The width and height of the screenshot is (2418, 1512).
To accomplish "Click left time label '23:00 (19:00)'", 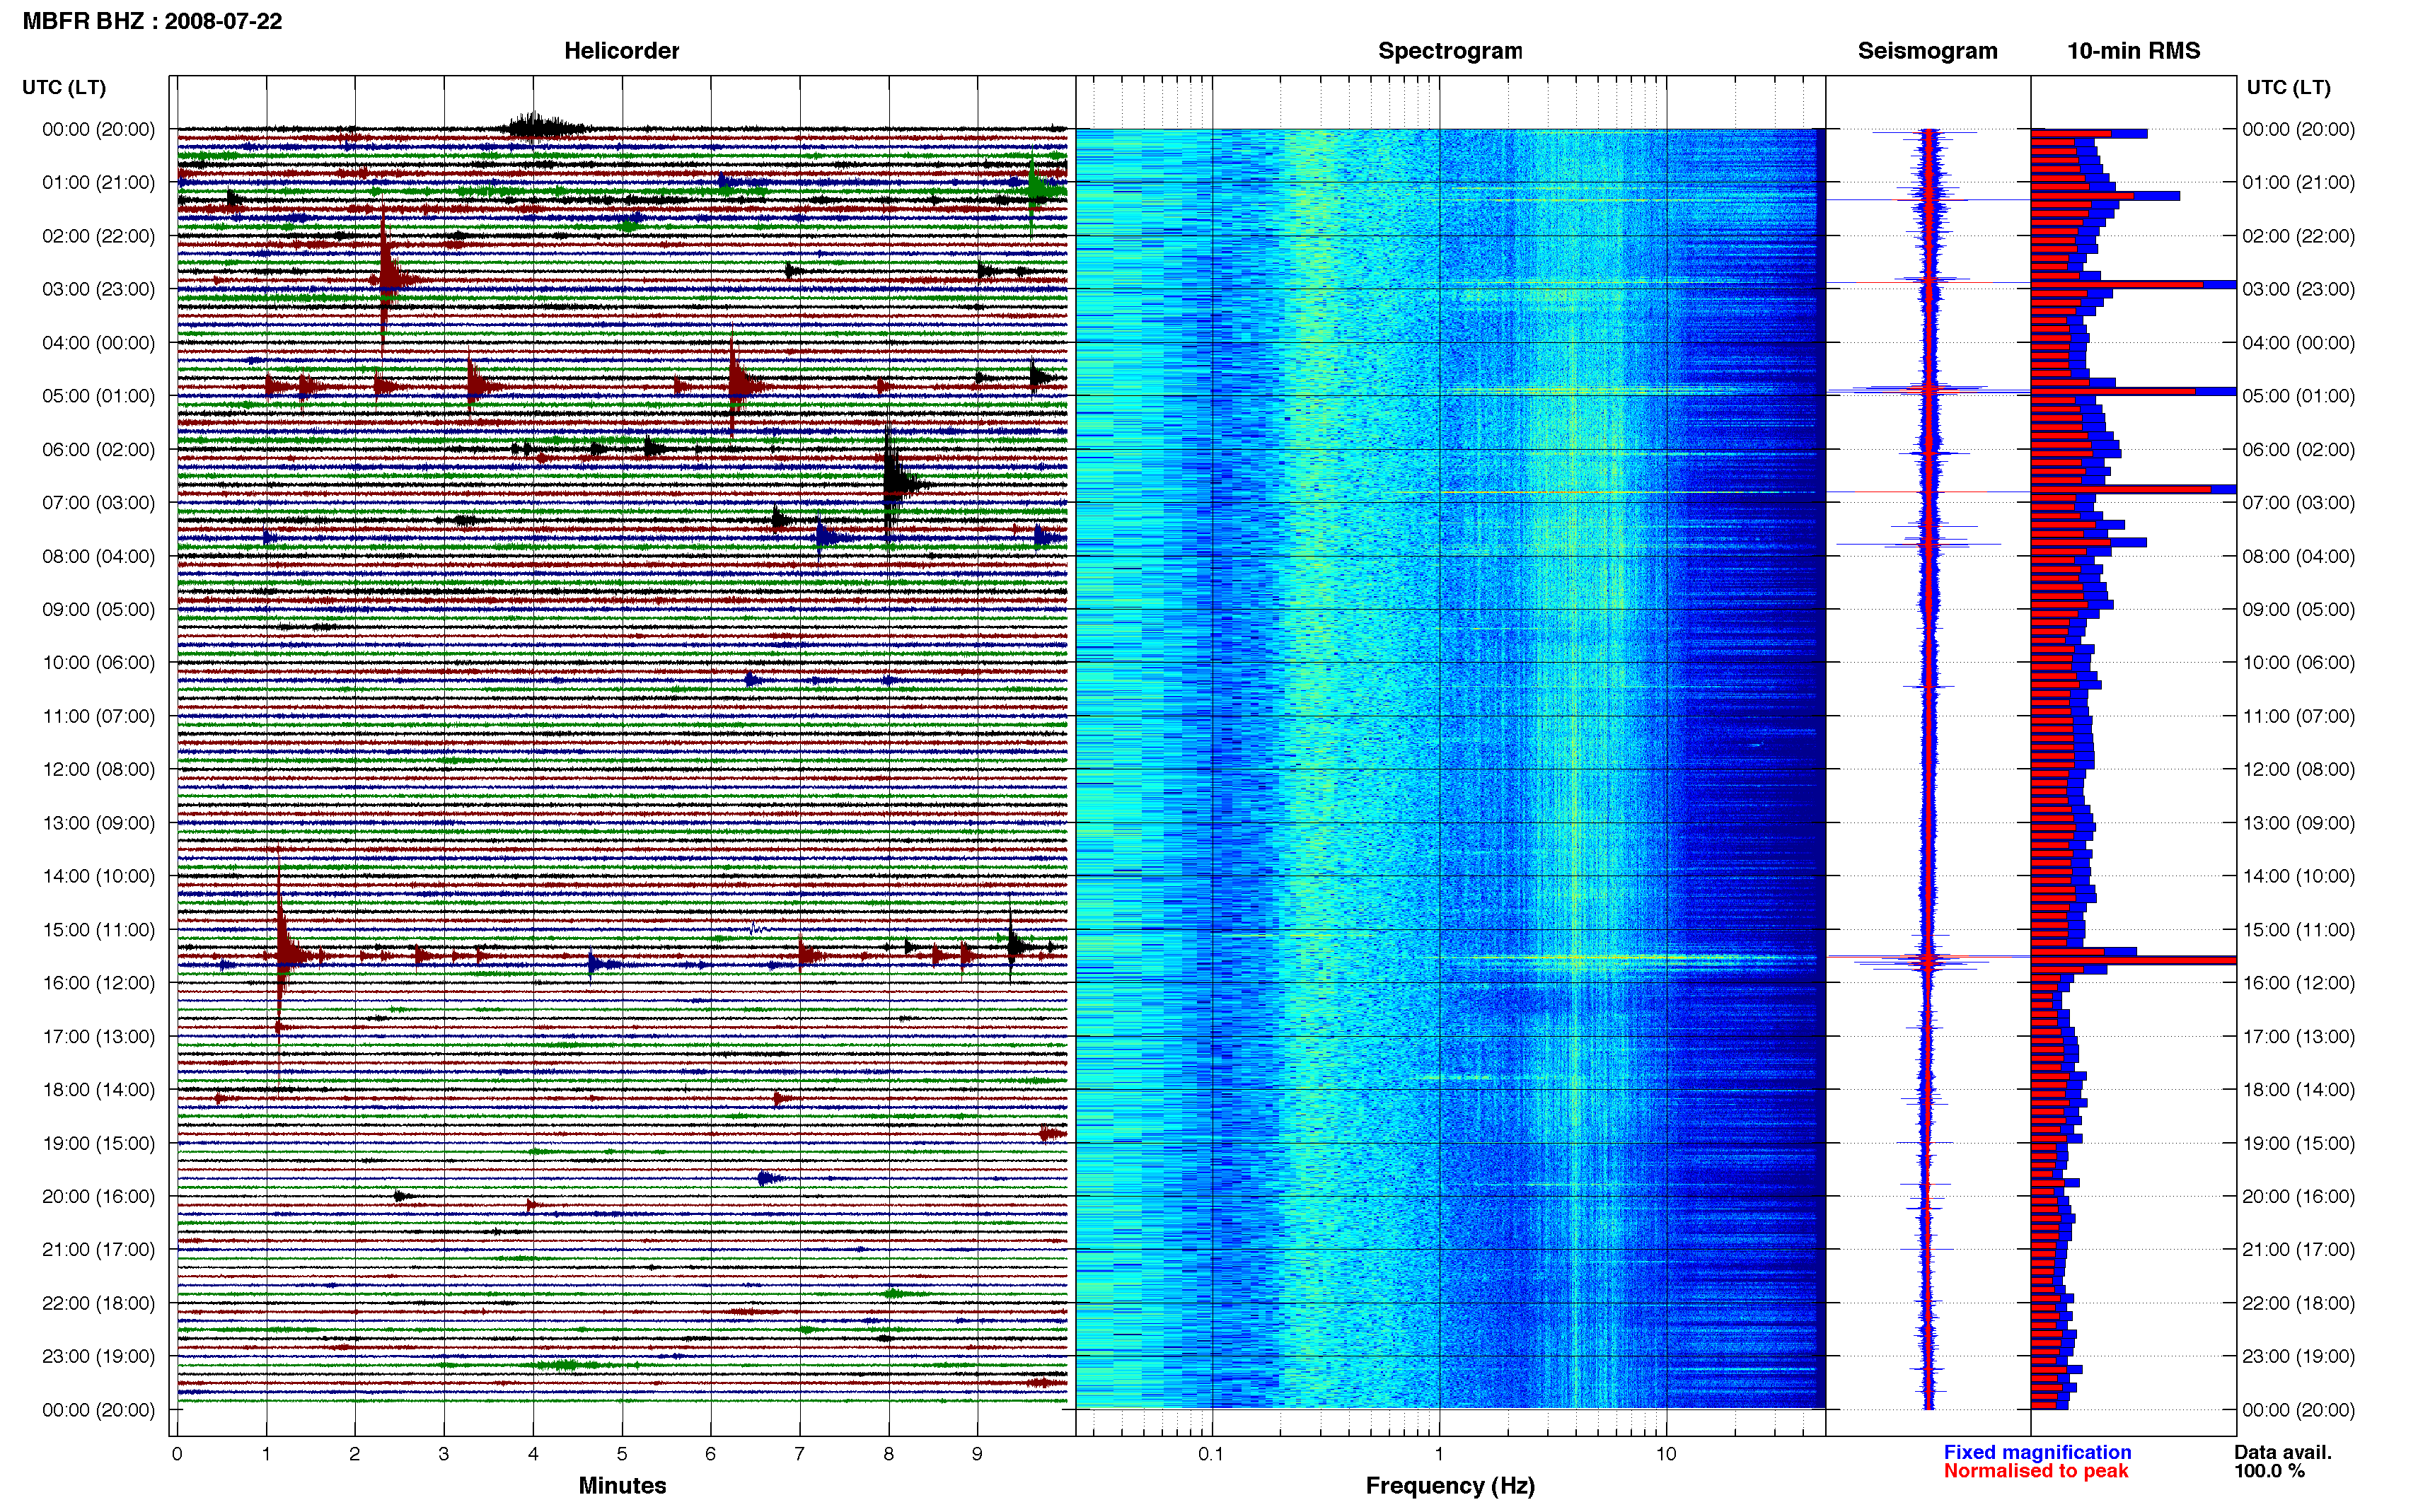I will pyautogui.click(x=98, y=1356).
